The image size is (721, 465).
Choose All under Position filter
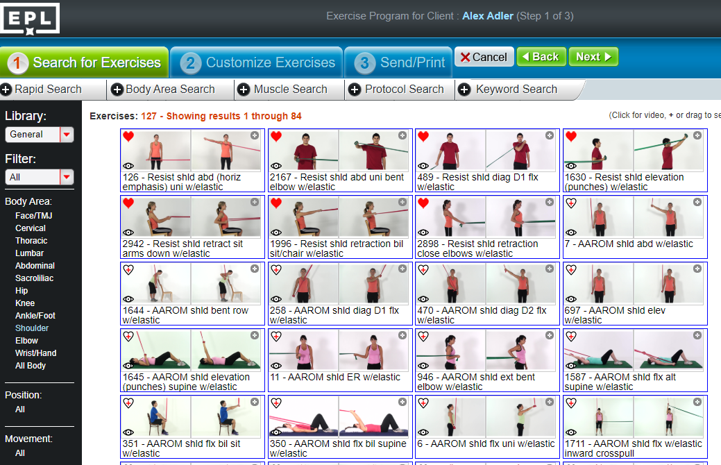[19, 409]
